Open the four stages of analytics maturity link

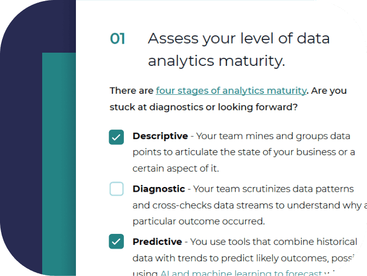231,91
